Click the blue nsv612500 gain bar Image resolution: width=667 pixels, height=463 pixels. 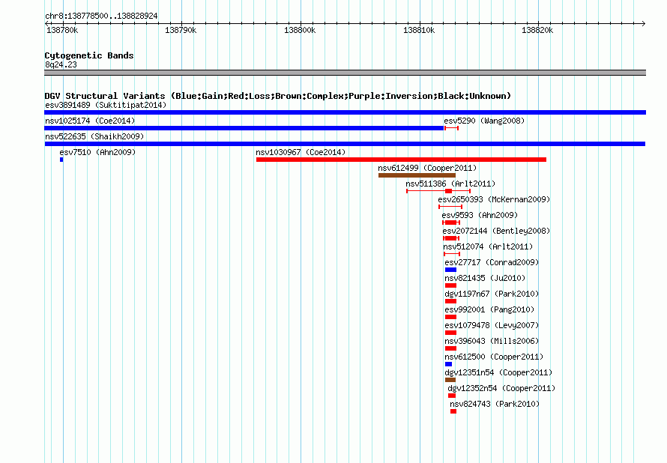448,364
